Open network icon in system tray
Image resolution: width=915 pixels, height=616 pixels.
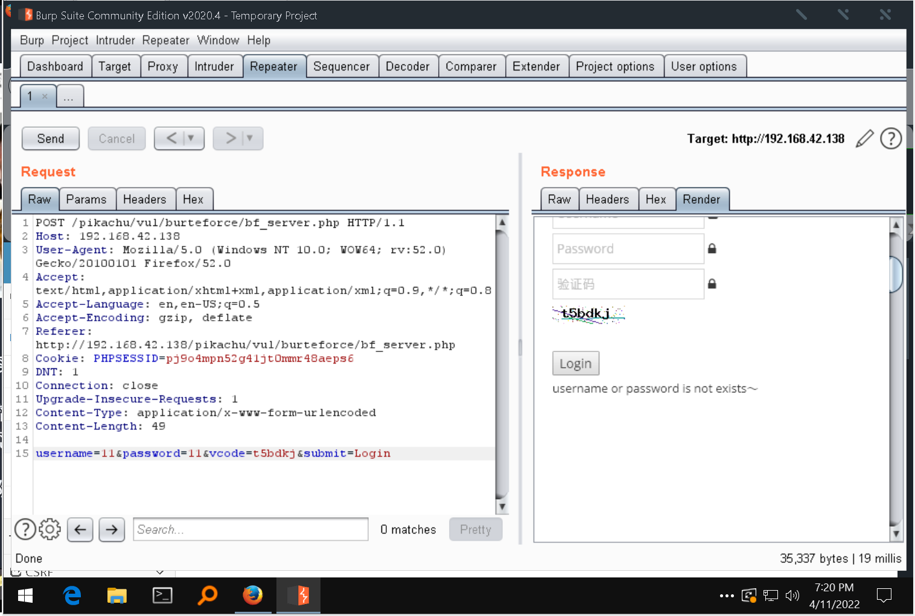[771, 596]
